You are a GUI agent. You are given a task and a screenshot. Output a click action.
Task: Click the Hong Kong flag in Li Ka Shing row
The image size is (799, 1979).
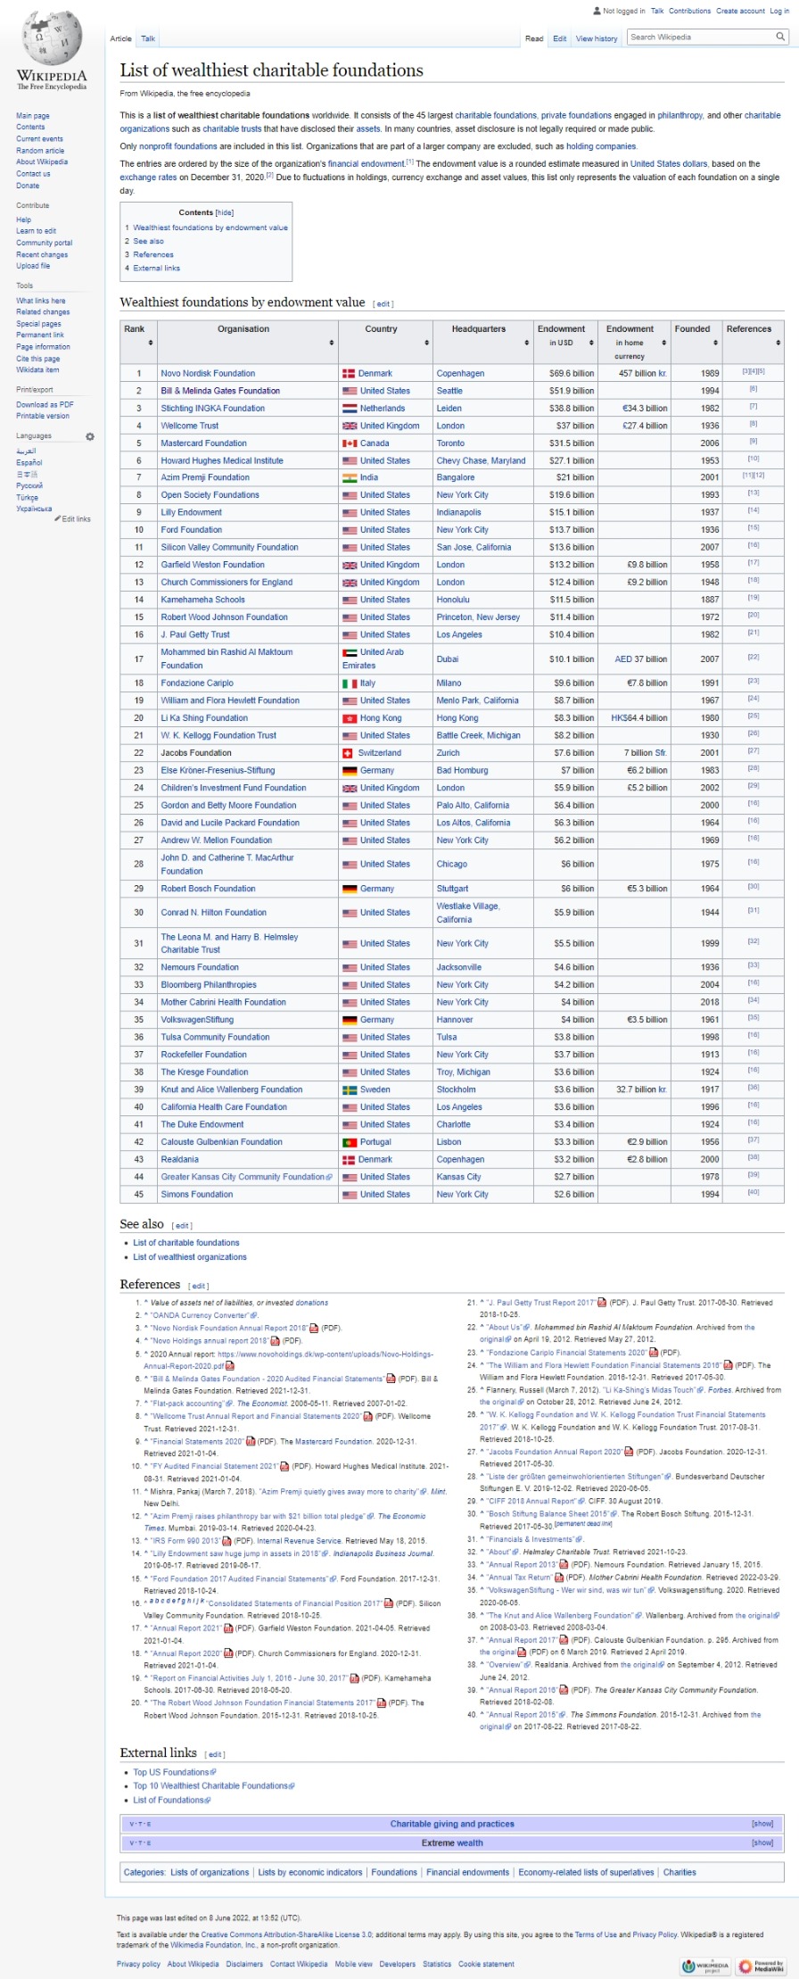350,718
